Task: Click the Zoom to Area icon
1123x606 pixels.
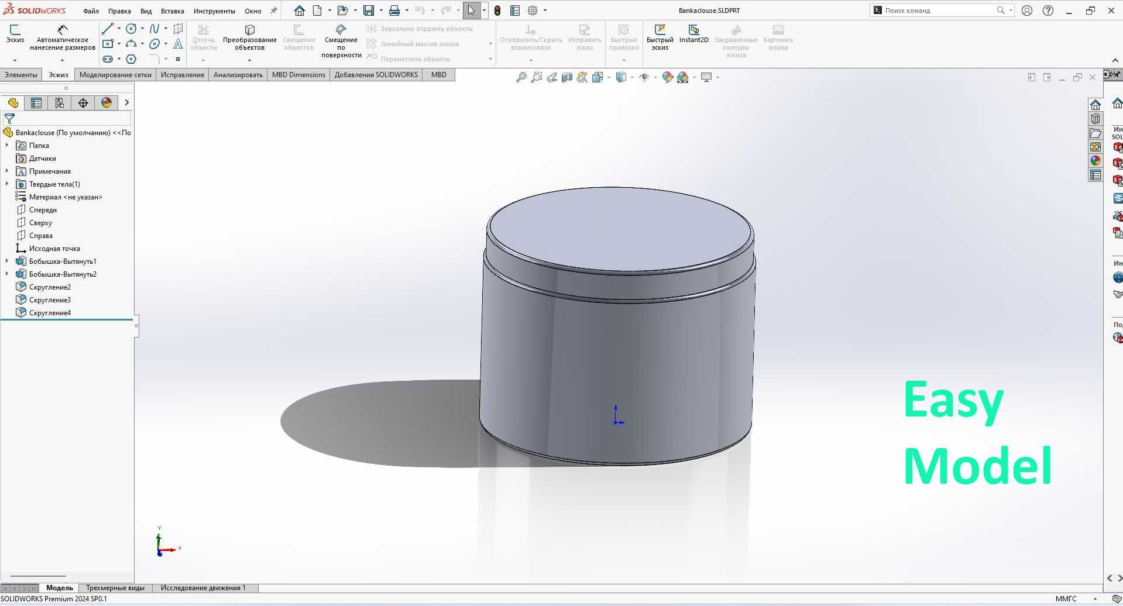Action: click(x=536, y=77)
